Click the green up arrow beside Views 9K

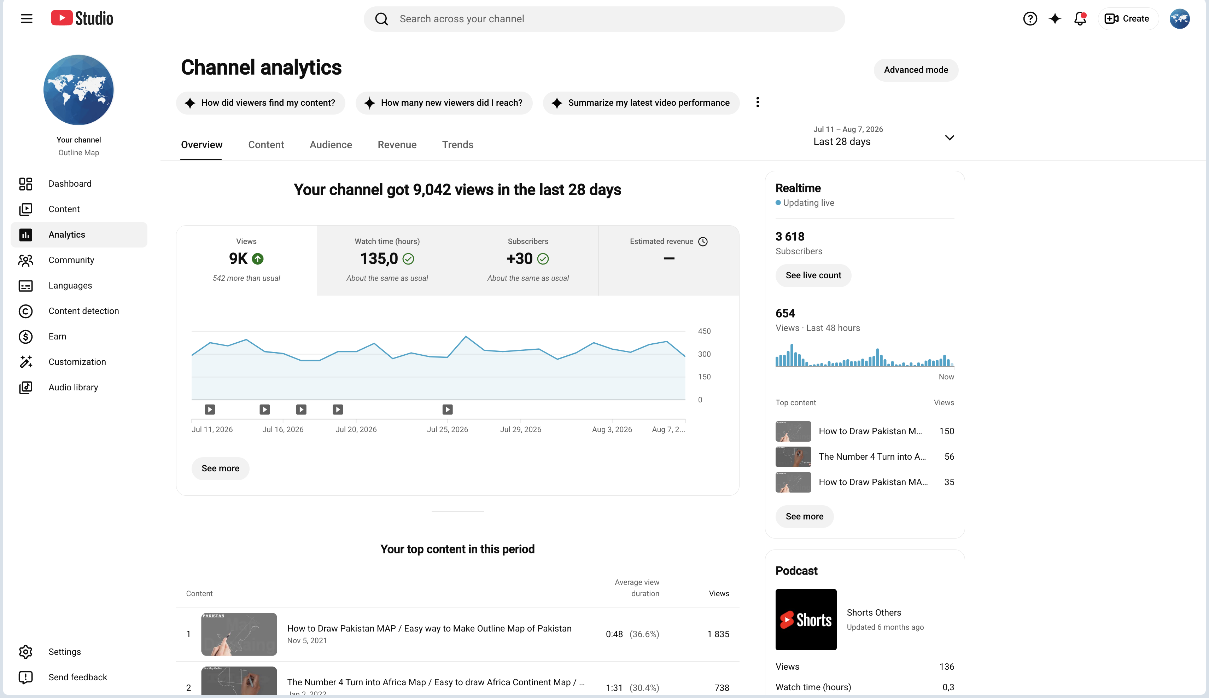tap(258, 259)
